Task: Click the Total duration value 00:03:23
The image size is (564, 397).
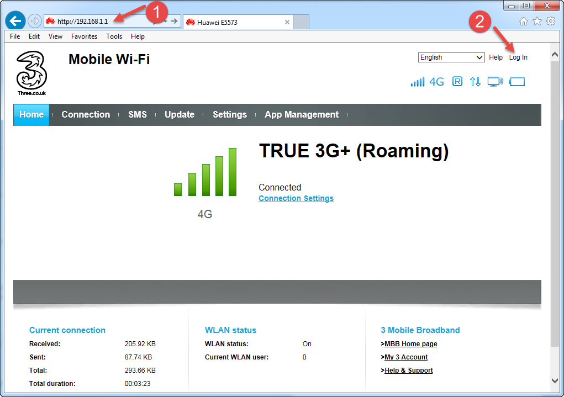Action: click(x=138, y=384)
